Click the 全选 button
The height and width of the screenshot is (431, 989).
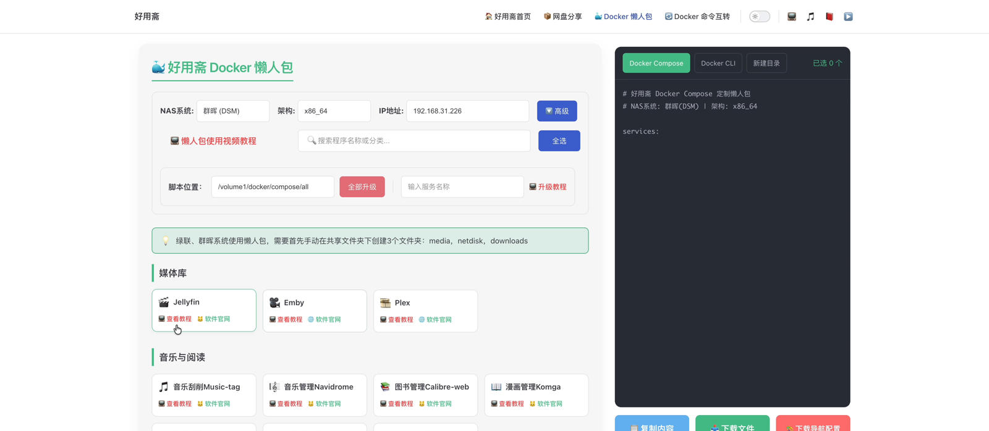[x=559, y=141]
